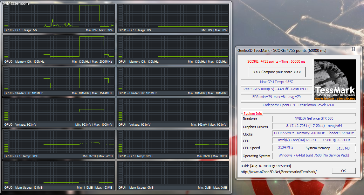Click the red 'System Info' group heading

coord(252,114)
